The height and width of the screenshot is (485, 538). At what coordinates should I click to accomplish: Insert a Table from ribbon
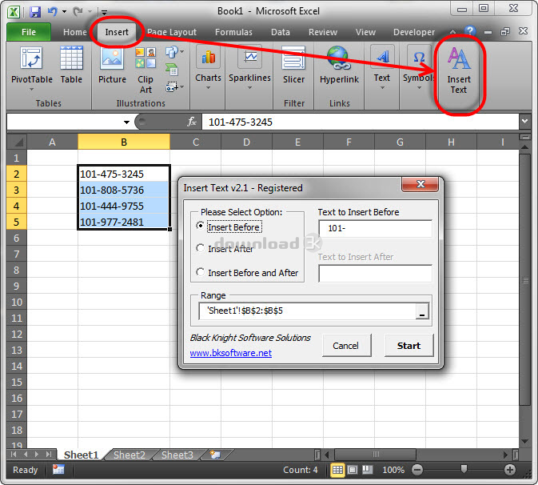[71, 66]
